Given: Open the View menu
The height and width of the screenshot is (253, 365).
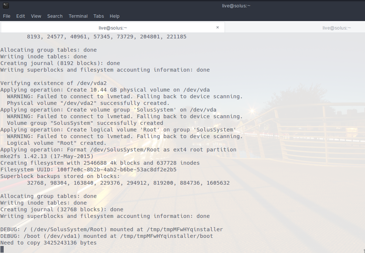Looking at the screenshot, I should pos(36,16).
